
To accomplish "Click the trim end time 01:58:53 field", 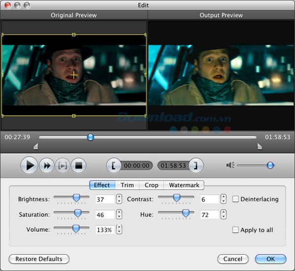I will [173, 165].
